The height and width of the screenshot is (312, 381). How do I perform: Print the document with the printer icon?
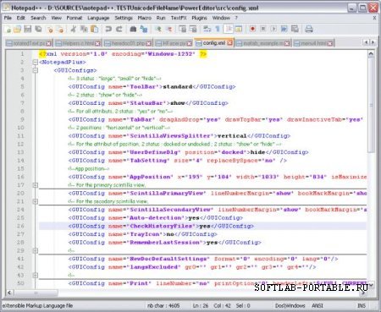pyautogui.click(x=309, y=29)
